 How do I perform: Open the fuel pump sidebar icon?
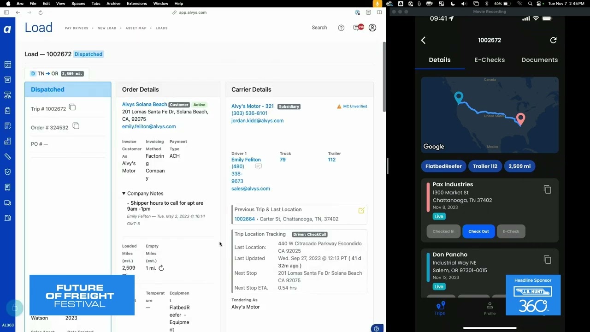7,218
